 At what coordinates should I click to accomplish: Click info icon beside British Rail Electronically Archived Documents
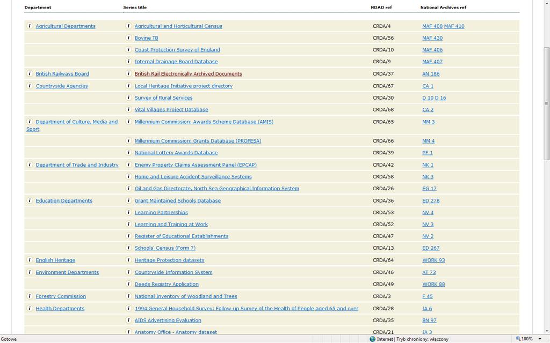tap(129, 73)
